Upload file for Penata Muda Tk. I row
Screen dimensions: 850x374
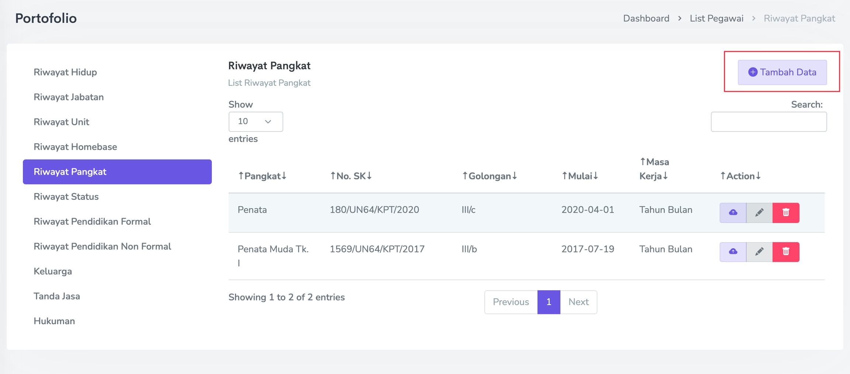point(733,252)
